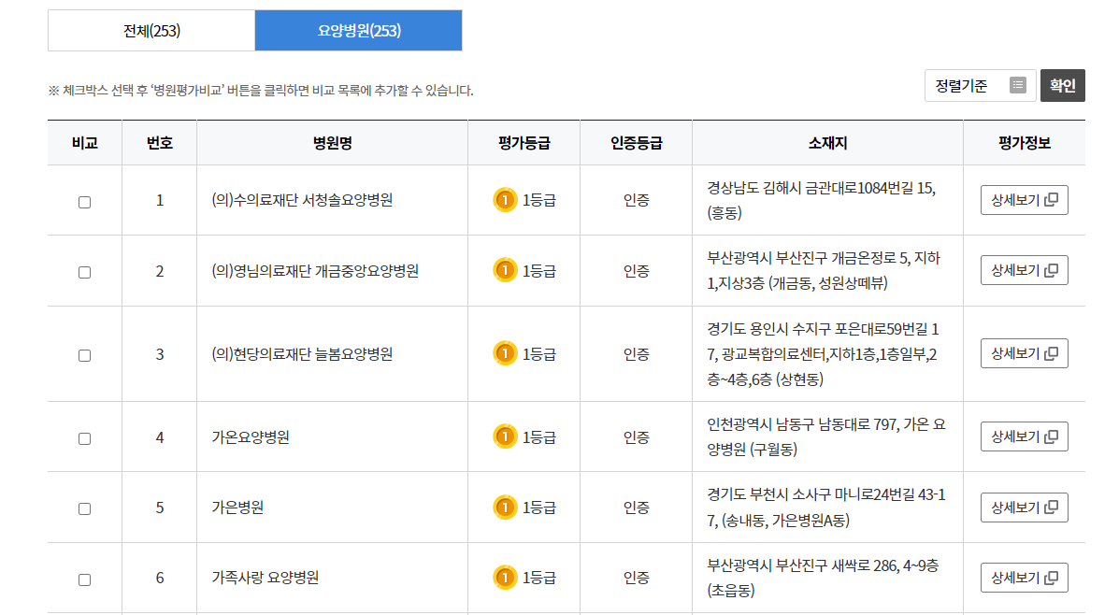Click the 평가등급 column header
The width and height of the screenshot is (1119, 615).
[524, 143]
